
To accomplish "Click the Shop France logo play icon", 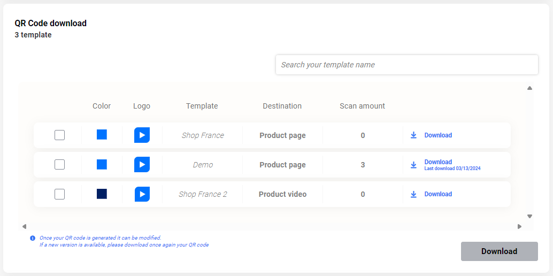I will pos(142,135).
